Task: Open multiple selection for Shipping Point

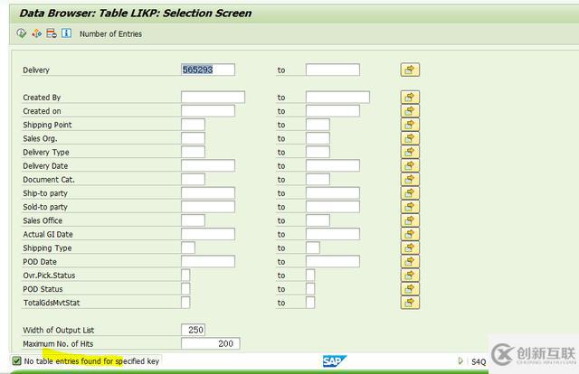Action: click(410, 125)
